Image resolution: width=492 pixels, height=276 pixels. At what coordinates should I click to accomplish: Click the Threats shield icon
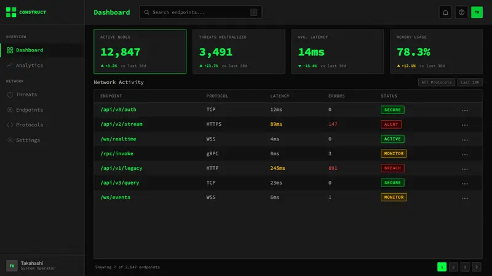[x=10, y=94]
